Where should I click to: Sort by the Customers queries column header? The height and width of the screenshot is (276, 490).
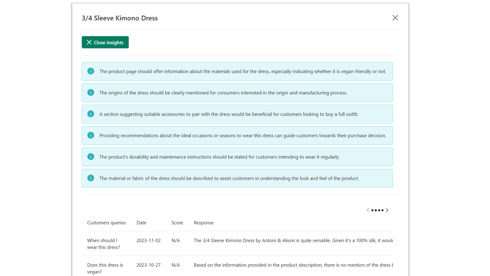point(106,223)
